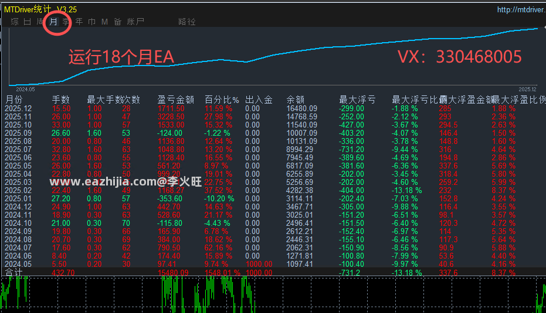546x313 pixels.
Task: Click trade count 70 in 2024.10 row
Action: click(x=126, y=223)
